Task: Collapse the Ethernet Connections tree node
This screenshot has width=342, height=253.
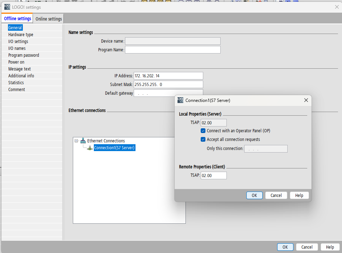Action: tap(76, 141)
